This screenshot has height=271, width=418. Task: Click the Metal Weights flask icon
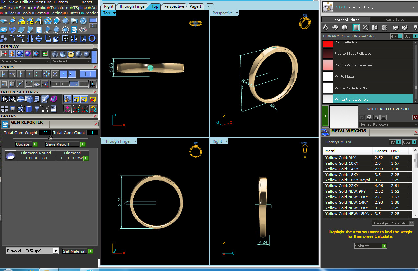pyautogui.click(x=325, y=132)
